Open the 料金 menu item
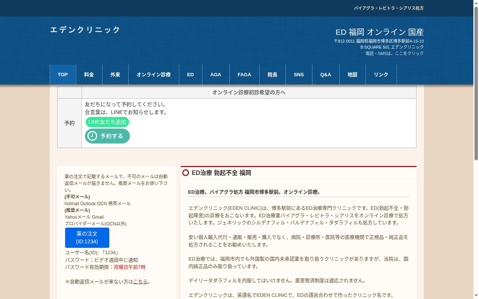The height and width of the screenshot is (299, 479). pos(89,75)
